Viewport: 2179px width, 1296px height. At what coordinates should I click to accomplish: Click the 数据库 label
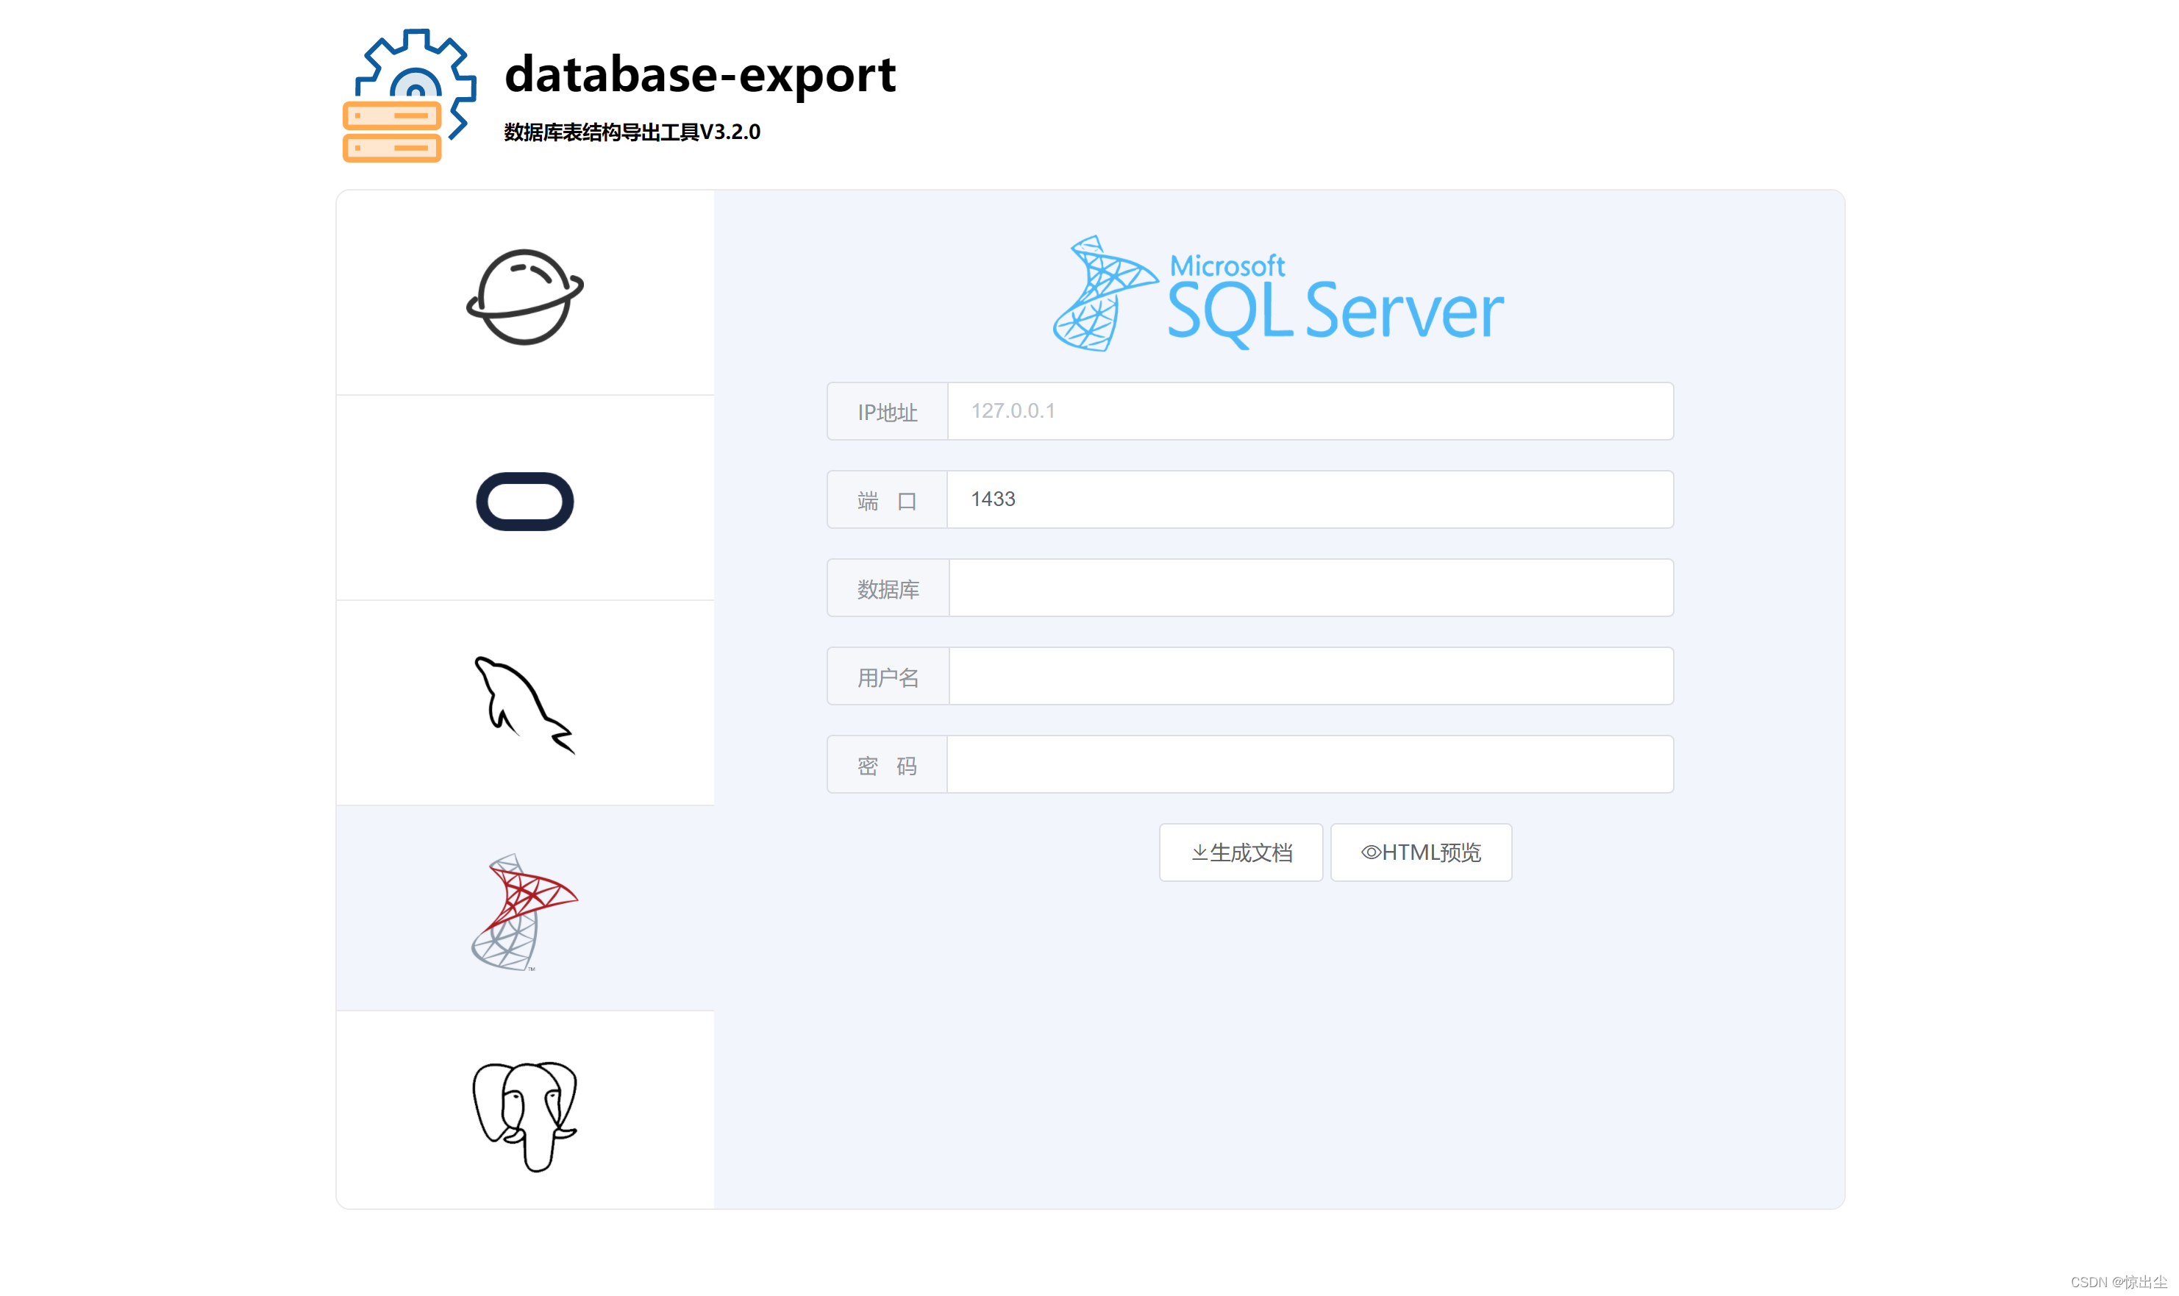coord(888,588)
